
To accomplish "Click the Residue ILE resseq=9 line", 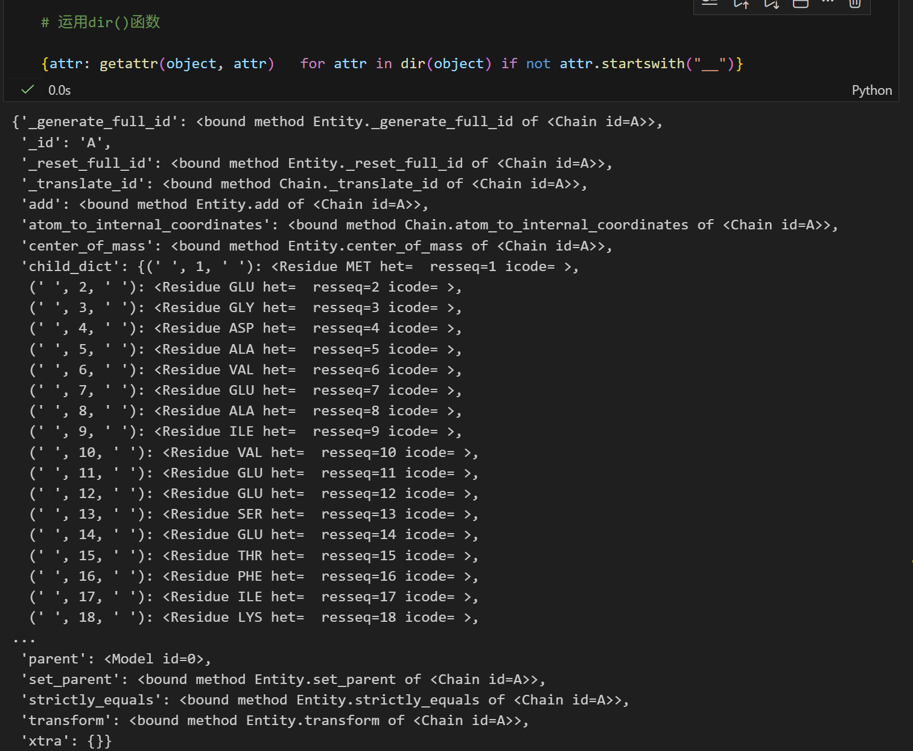I will pos(246,432).
